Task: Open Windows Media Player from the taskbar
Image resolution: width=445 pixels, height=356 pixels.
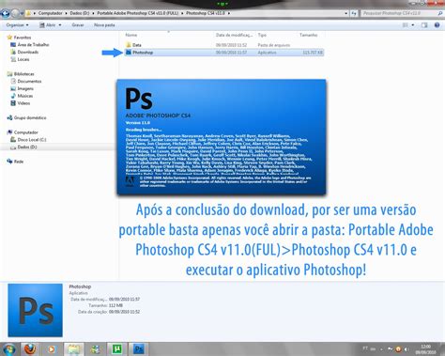Action: click(x=52, y=348)
